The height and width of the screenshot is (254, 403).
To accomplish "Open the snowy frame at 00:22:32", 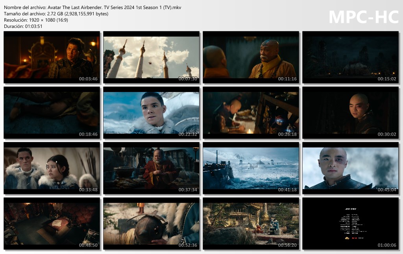I will point(151,112).
